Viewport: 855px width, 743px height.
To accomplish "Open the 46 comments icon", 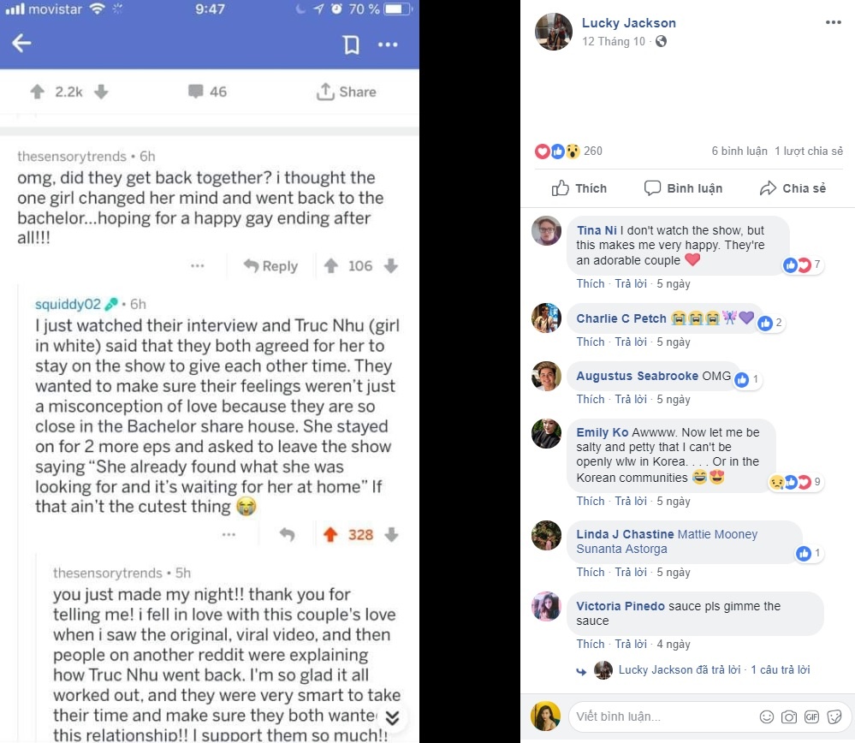I will pos(207,92).
